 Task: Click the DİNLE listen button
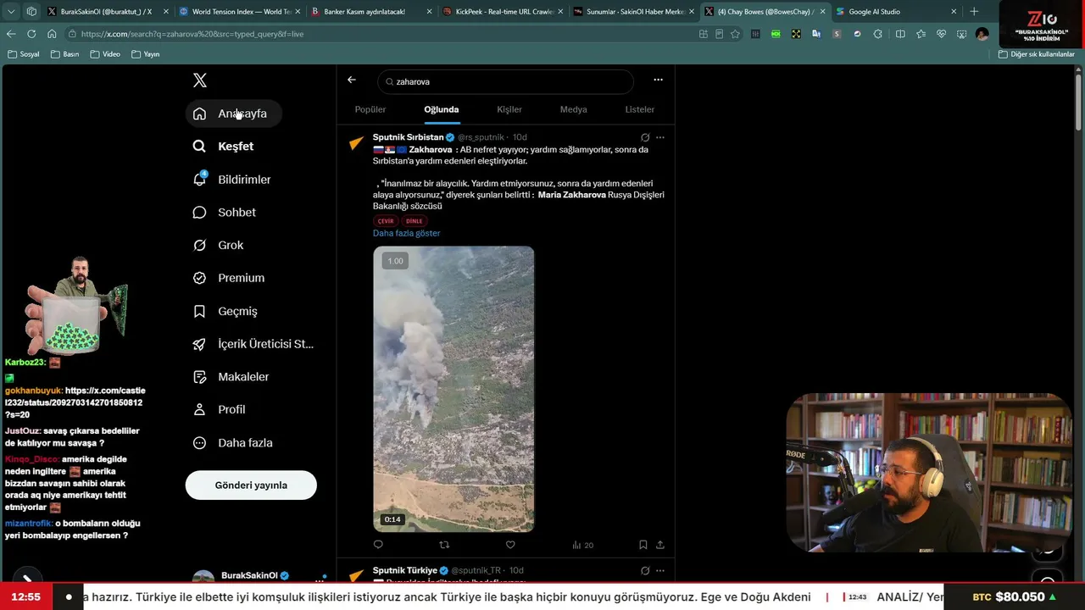(414, 221)
